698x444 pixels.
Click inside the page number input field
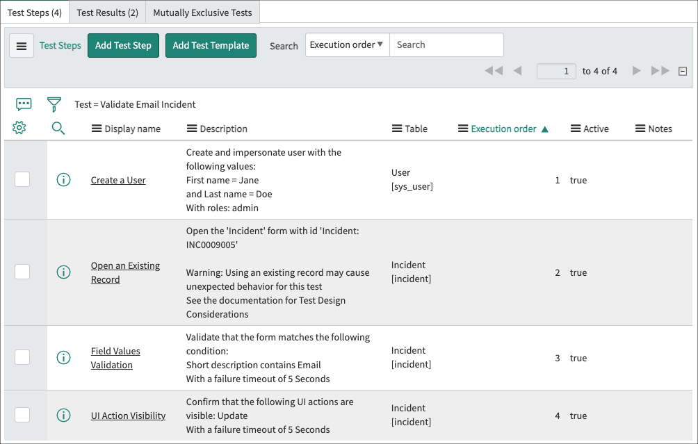coord(556,70)
